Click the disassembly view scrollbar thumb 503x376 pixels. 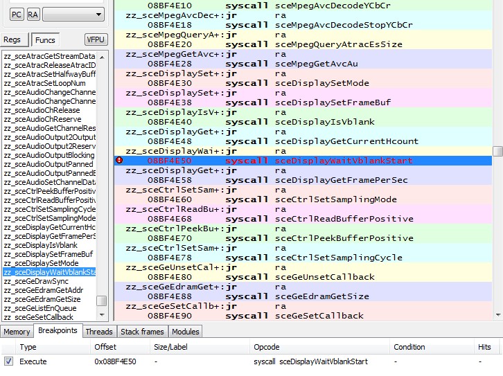coord(497,151)
